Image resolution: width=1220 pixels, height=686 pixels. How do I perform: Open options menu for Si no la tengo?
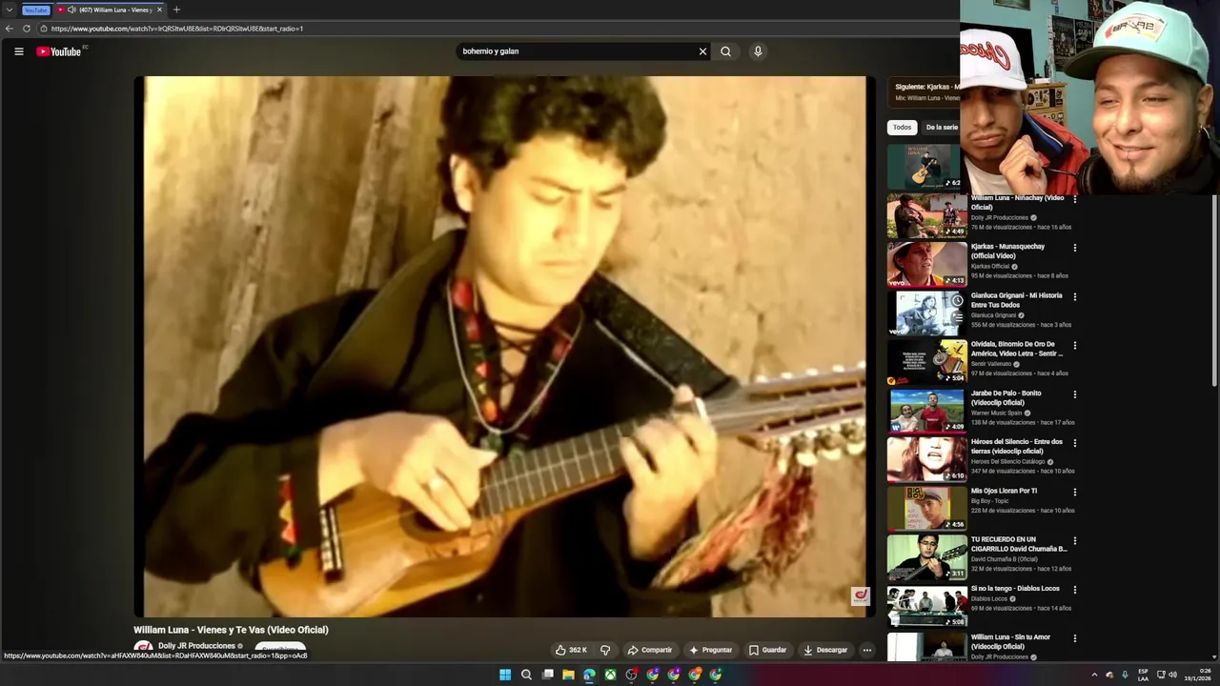pos(1074,590)
